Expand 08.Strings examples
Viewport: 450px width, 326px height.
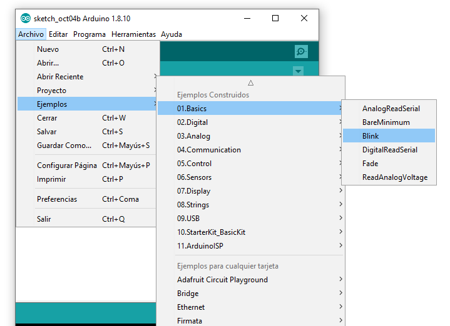click(x=251, y=205)
